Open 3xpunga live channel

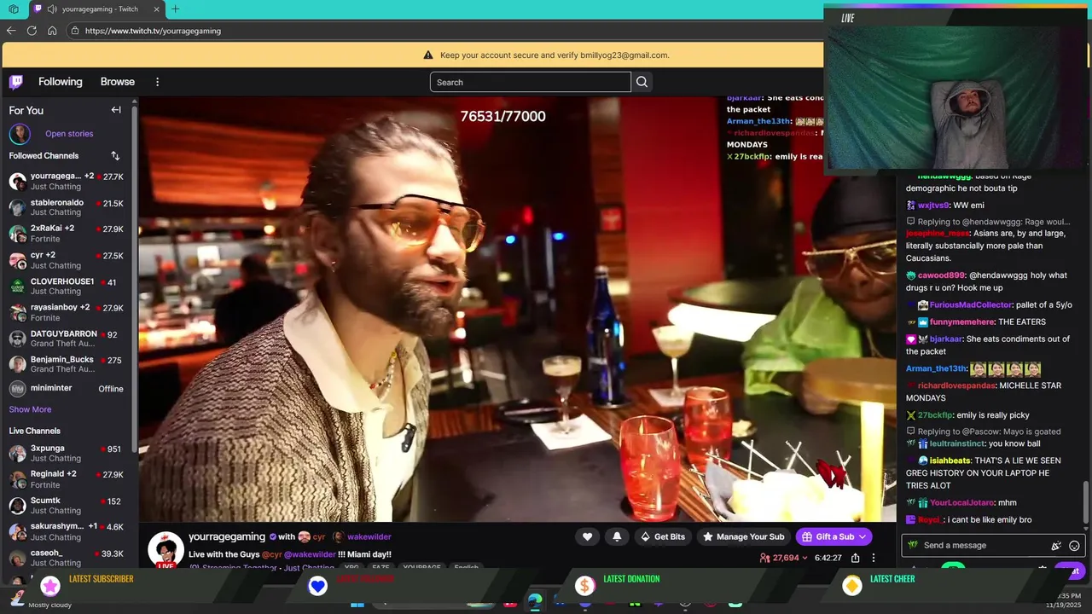(67, 454)
